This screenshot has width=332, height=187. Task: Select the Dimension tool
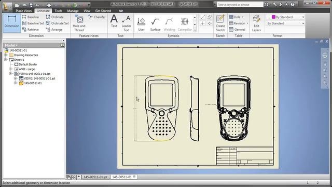pos(12,23)
